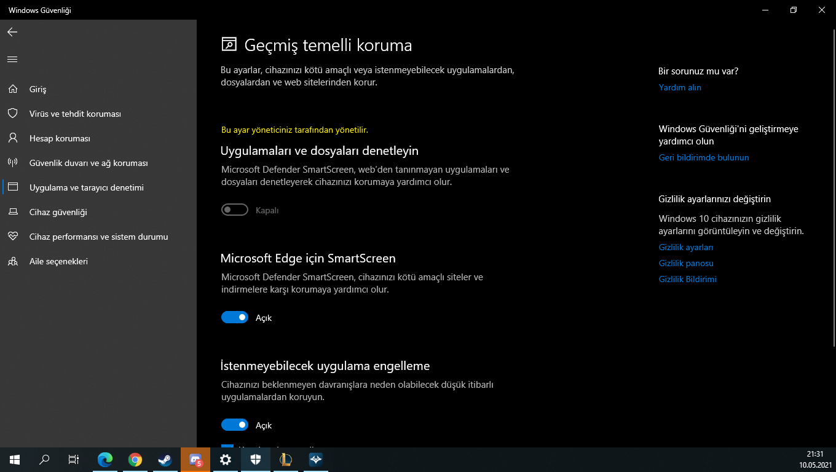The image size is (836, 472).
Task: Open the Yardım alın link
Action: click(x=680, y=87)
